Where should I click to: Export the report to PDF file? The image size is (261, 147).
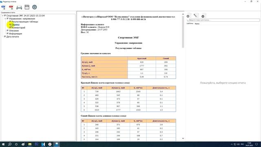tap(11, 7)
